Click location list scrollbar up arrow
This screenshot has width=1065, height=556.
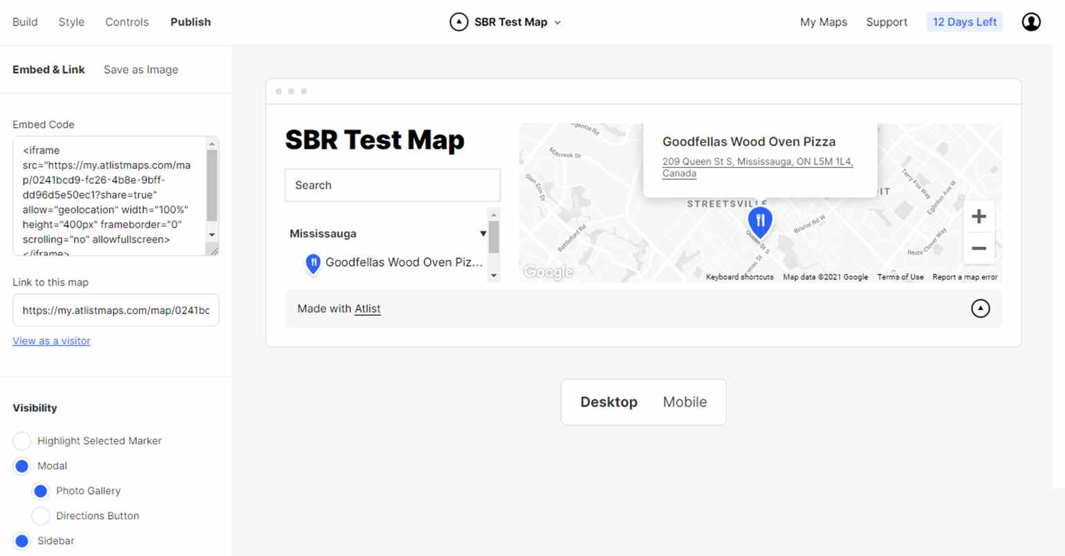(494, 215)
